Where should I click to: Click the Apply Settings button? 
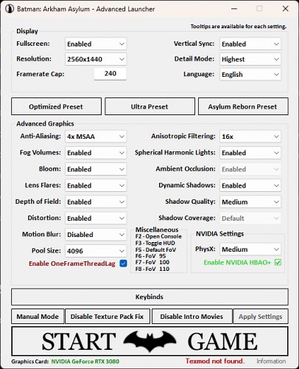[x=261, y=317]
